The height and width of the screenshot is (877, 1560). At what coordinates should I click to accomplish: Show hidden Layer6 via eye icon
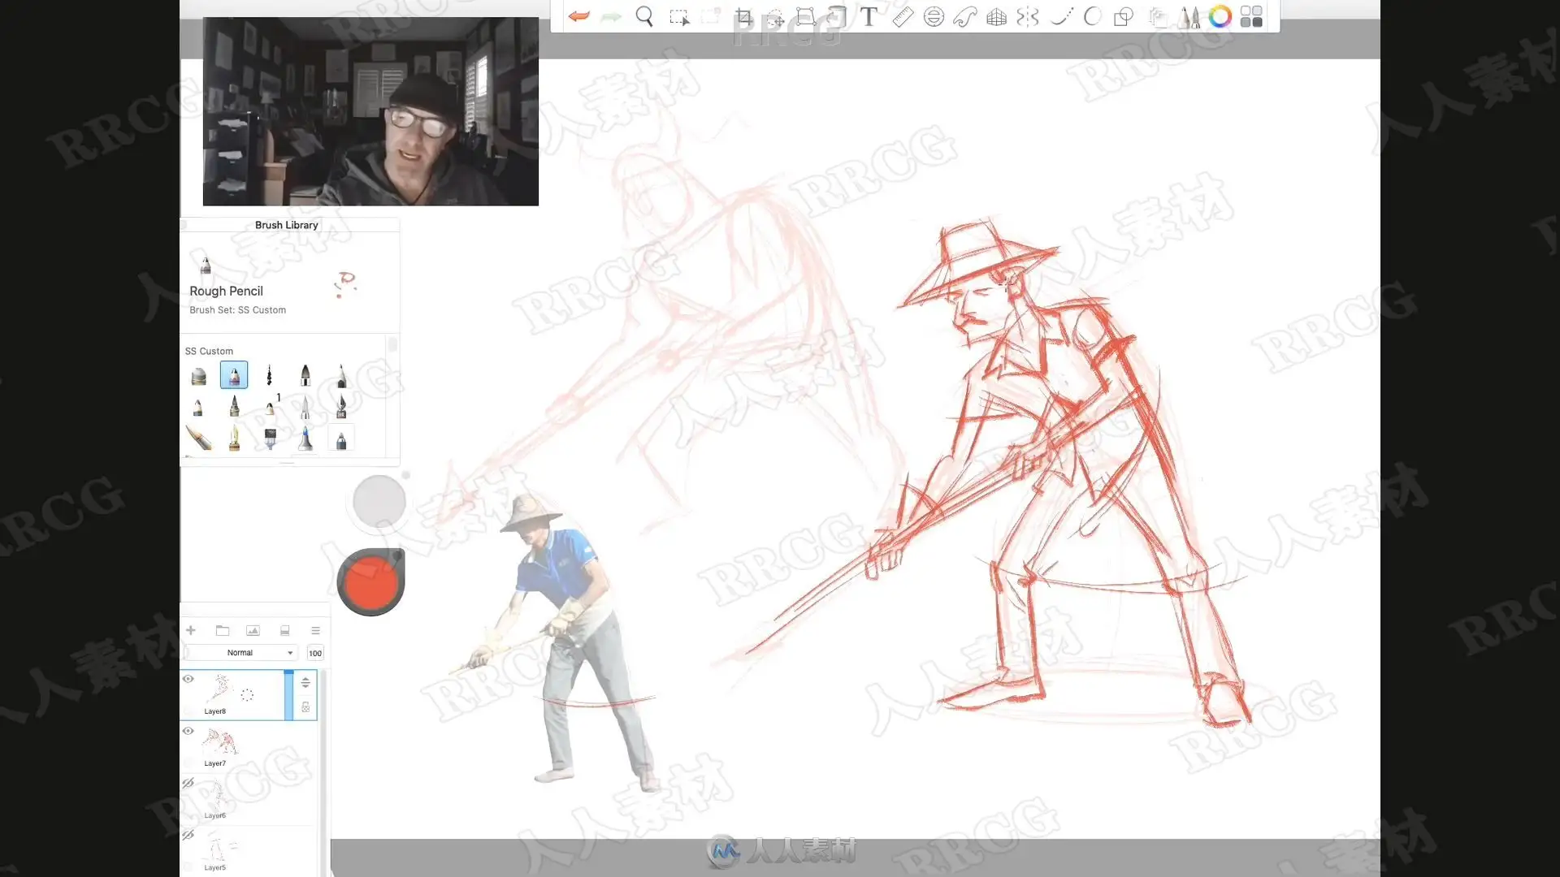pos(188,783)
